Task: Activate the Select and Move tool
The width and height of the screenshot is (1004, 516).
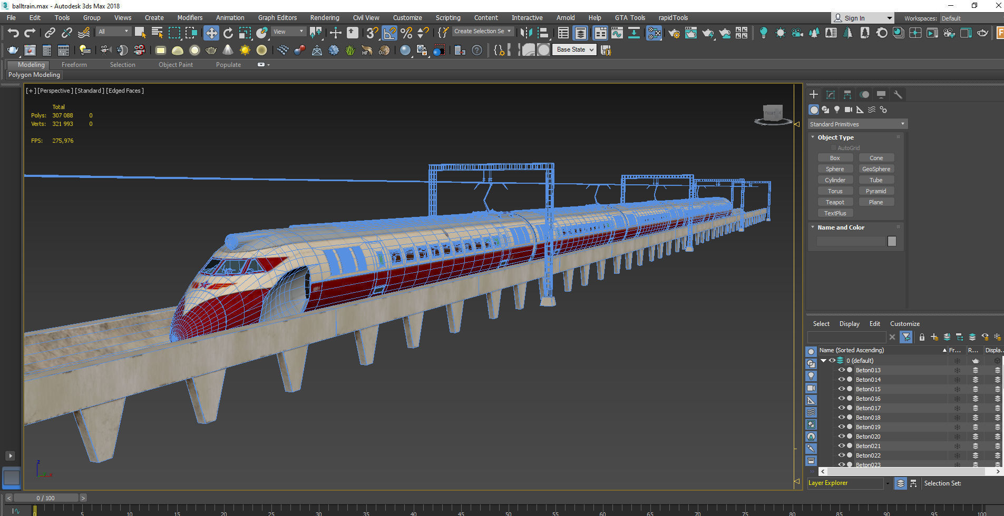Action: (x=211, y=33)
